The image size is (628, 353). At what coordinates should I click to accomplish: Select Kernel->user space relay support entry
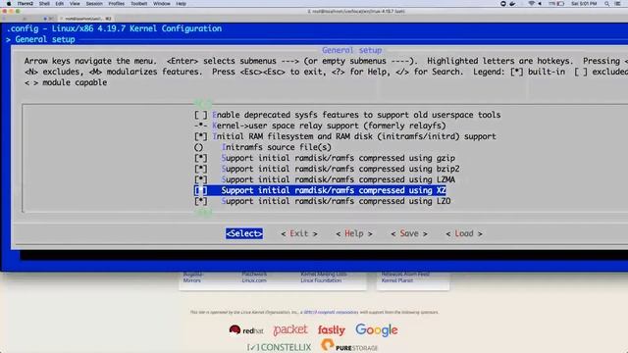[320, 126]
